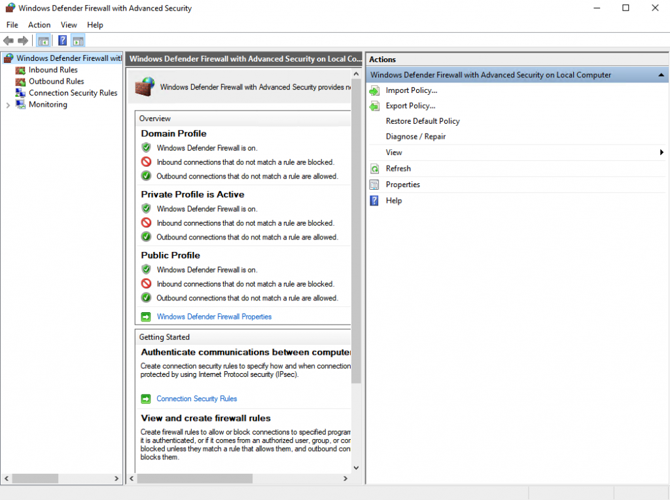
Task: Click the center pane scroll right arrow
Action: point(345,478)
